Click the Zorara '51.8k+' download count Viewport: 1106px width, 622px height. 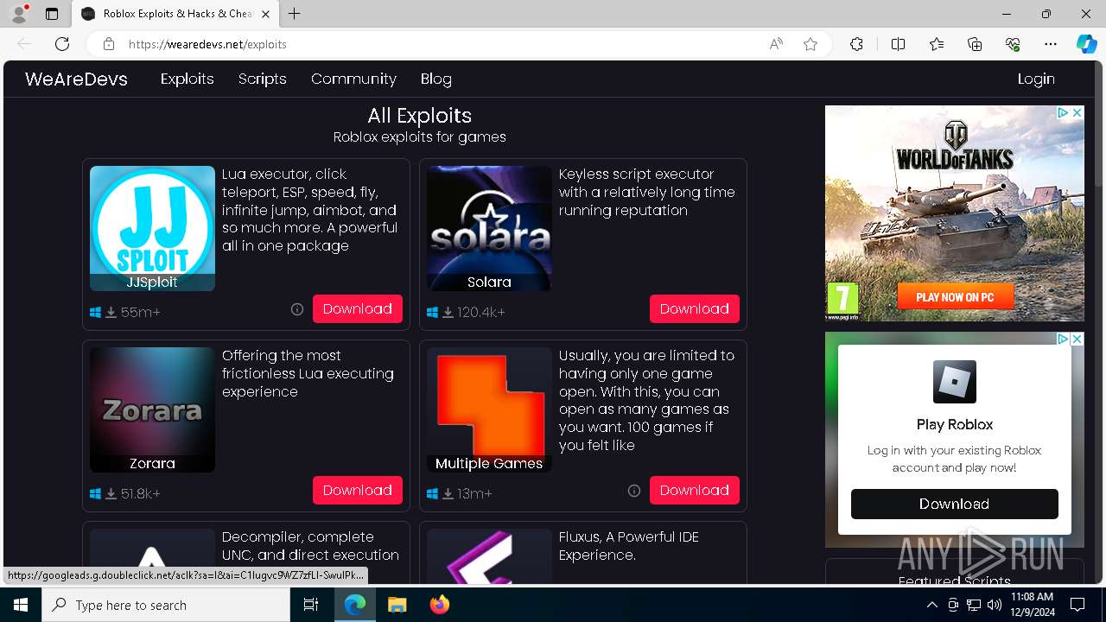click(x=141, y=493)
